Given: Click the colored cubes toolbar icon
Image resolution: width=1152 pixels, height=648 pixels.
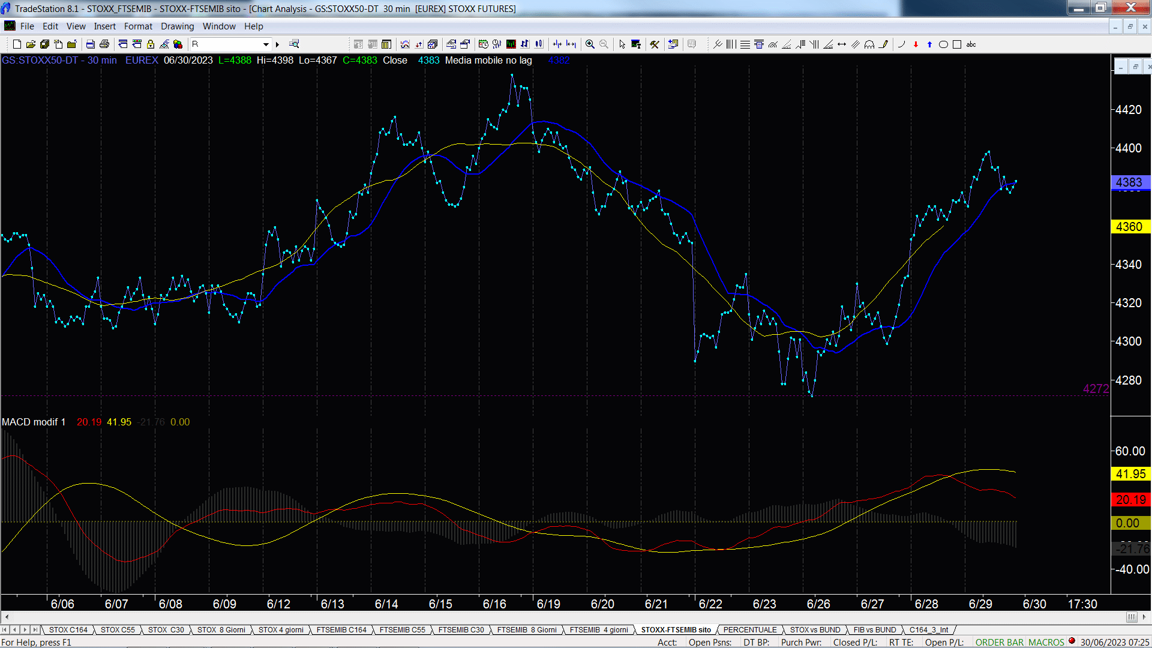Looking at the screenshot, I should click(178, 44).
